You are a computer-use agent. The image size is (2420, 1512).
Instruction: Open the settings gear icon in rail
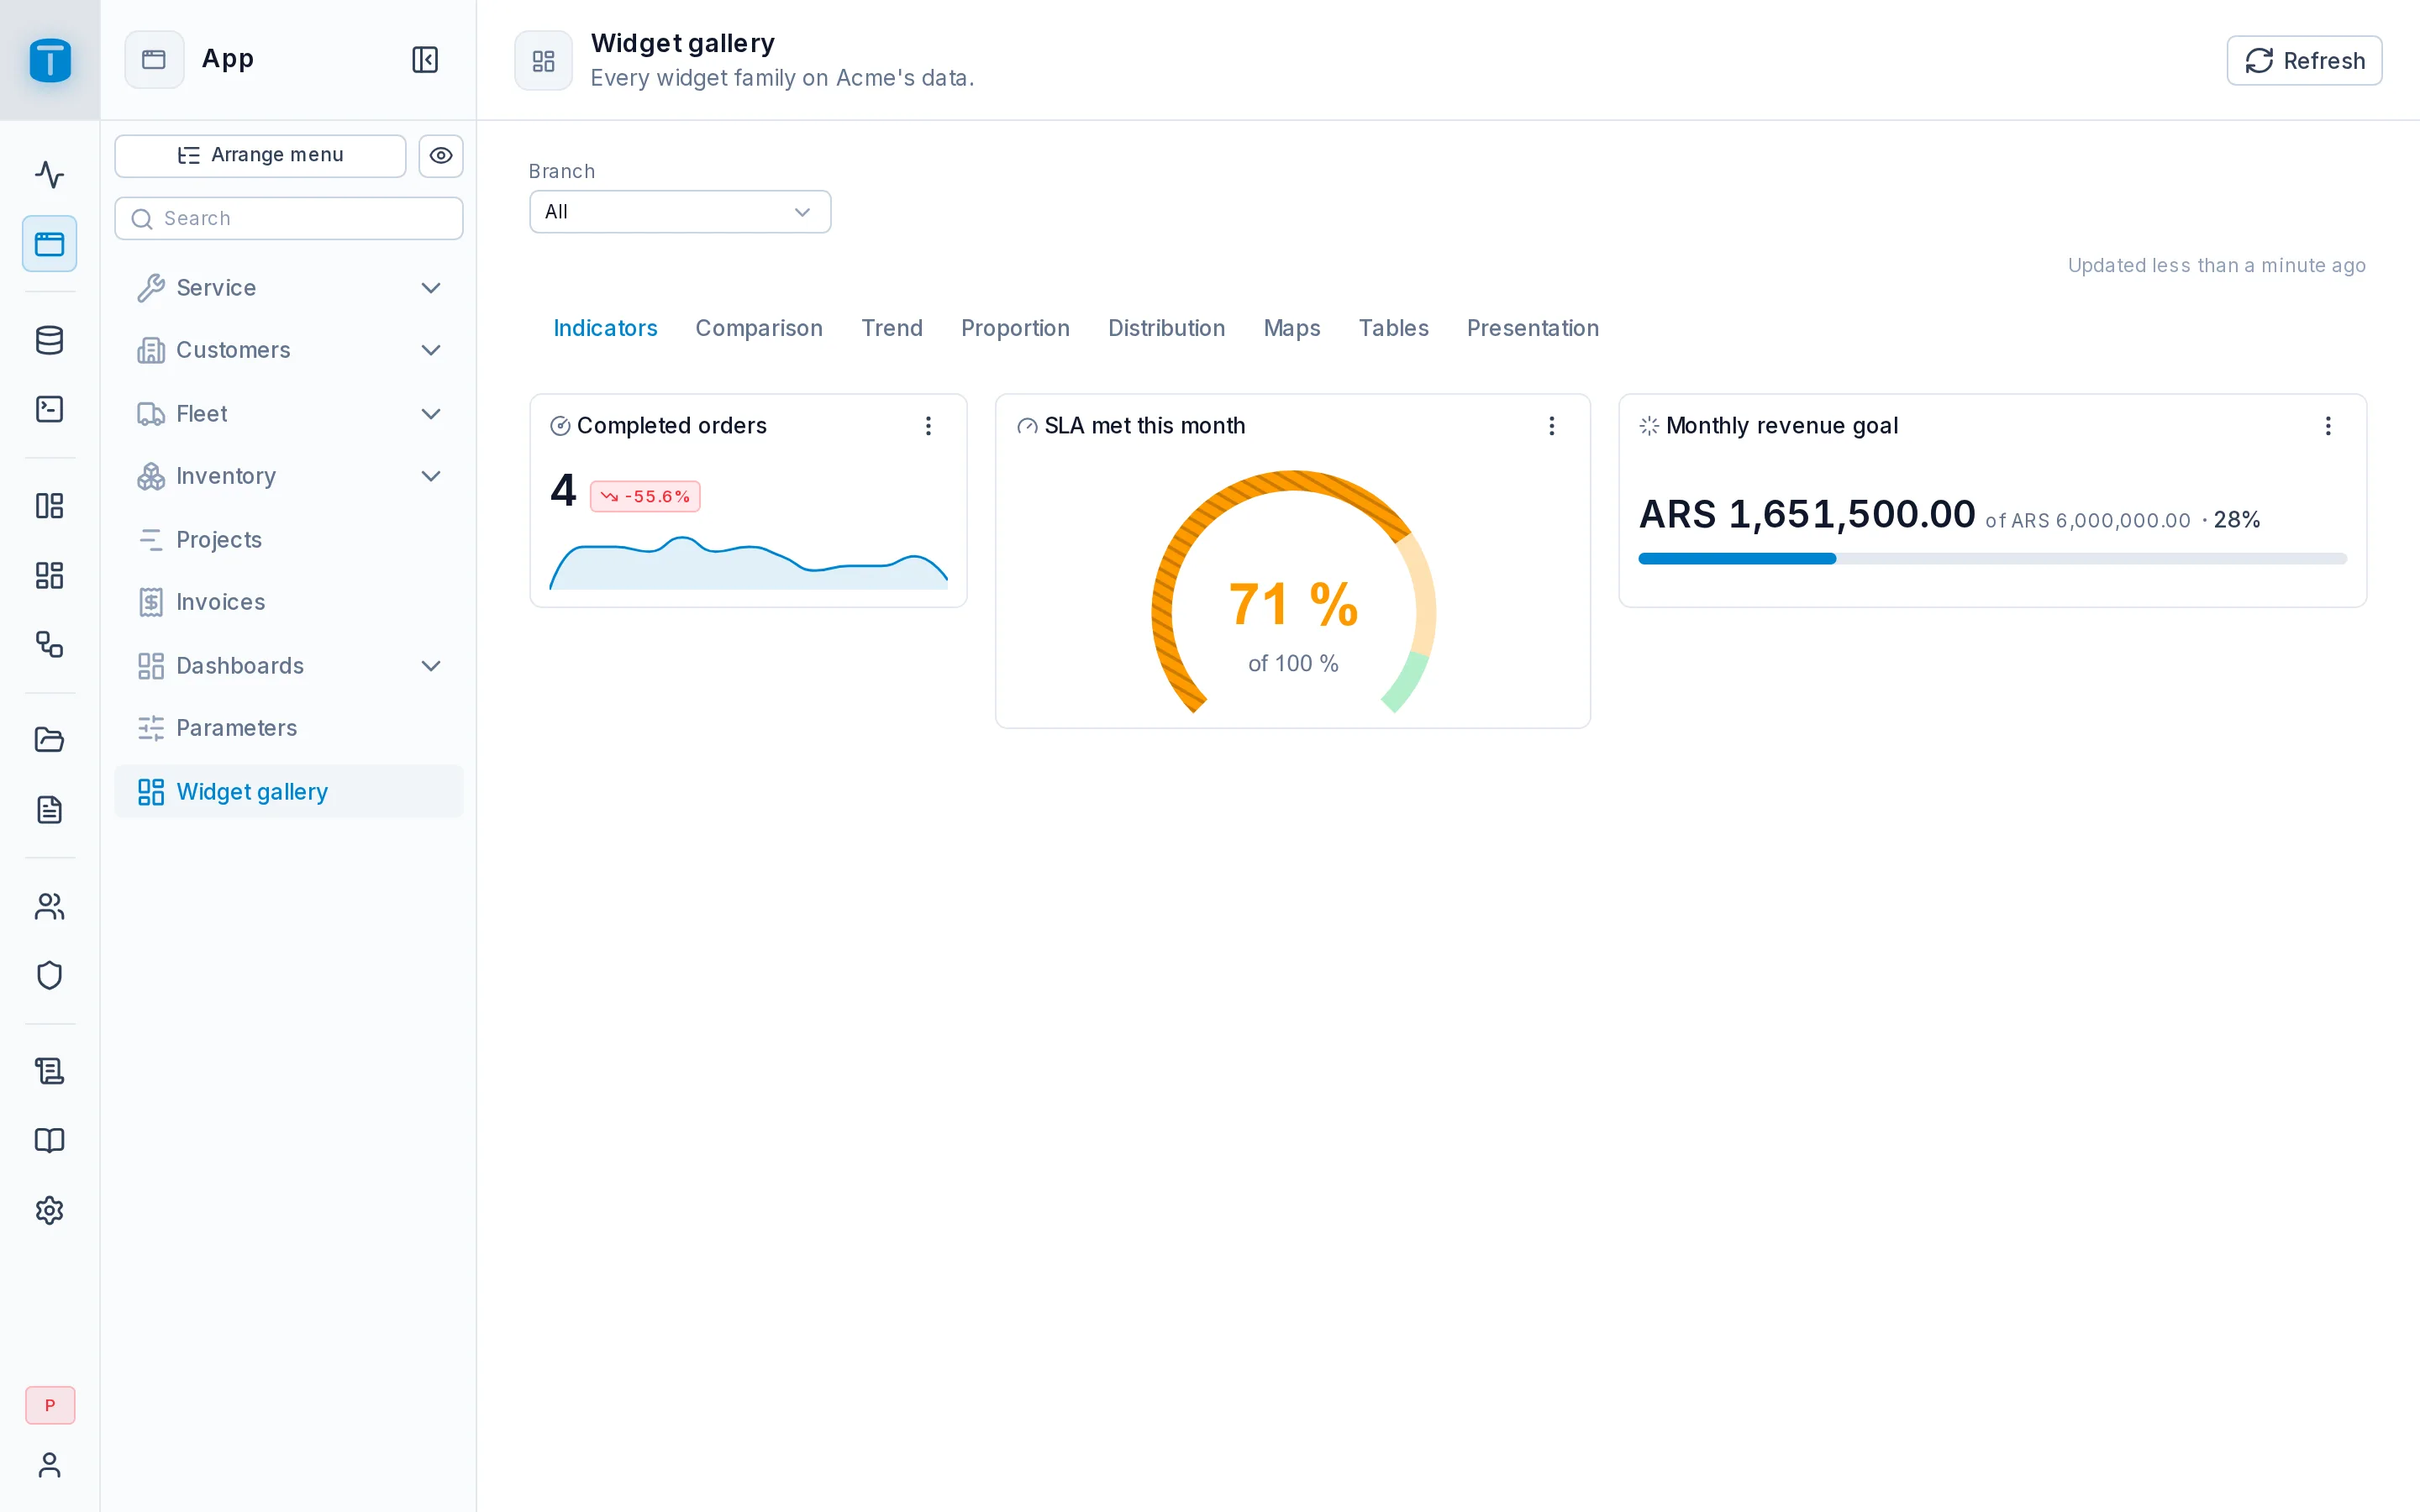click(50, 1210)
